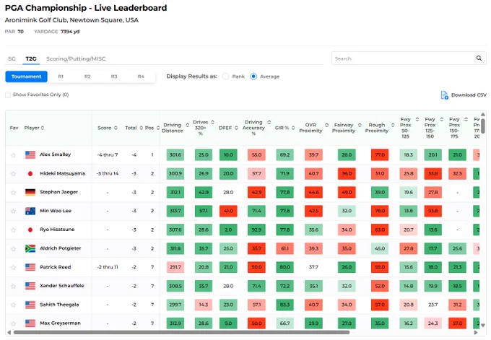
Task: Add Xander Schauffele to favorites
Action: (x=13, y=286)
